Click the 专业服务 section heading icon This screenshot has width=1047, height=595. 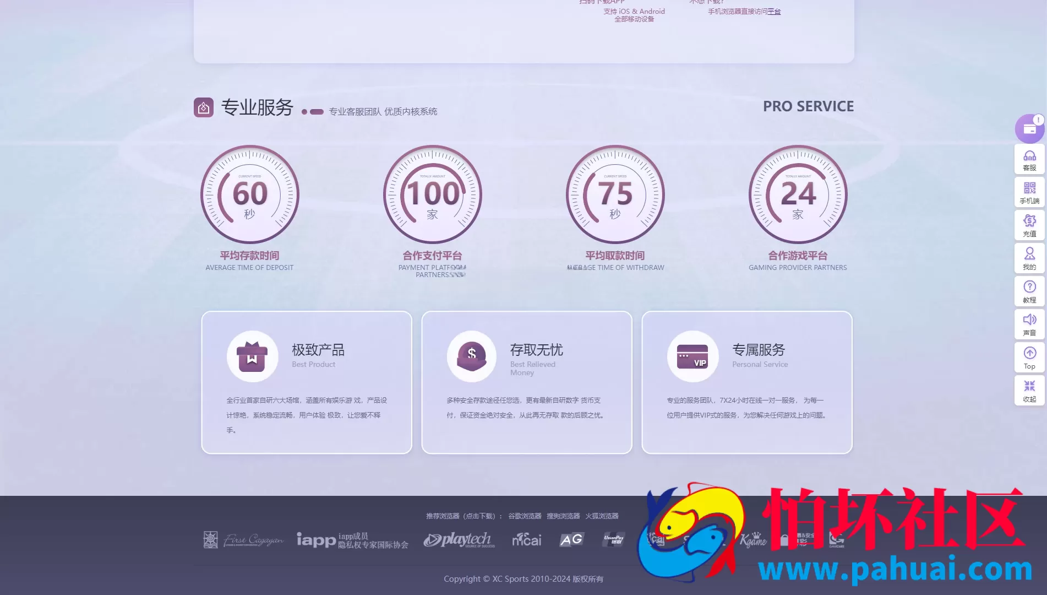pyautogui.click(x=204, y=107)
